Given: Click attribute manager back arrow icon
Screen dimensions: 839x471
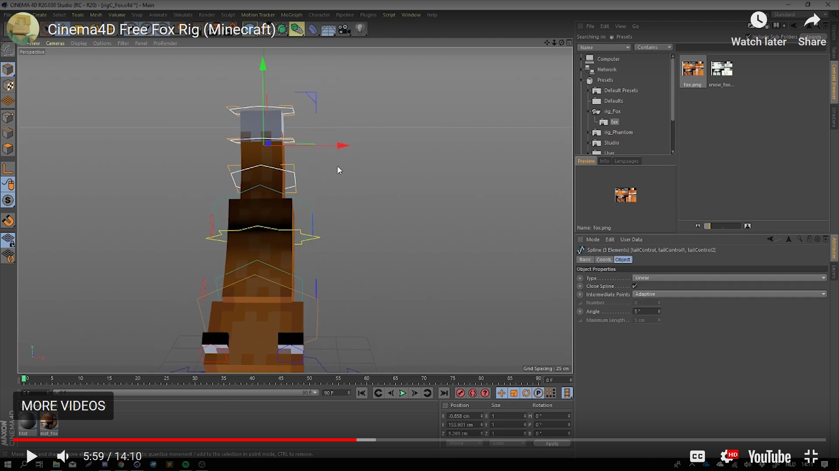Looking at the screenshot, I should 770,239.
